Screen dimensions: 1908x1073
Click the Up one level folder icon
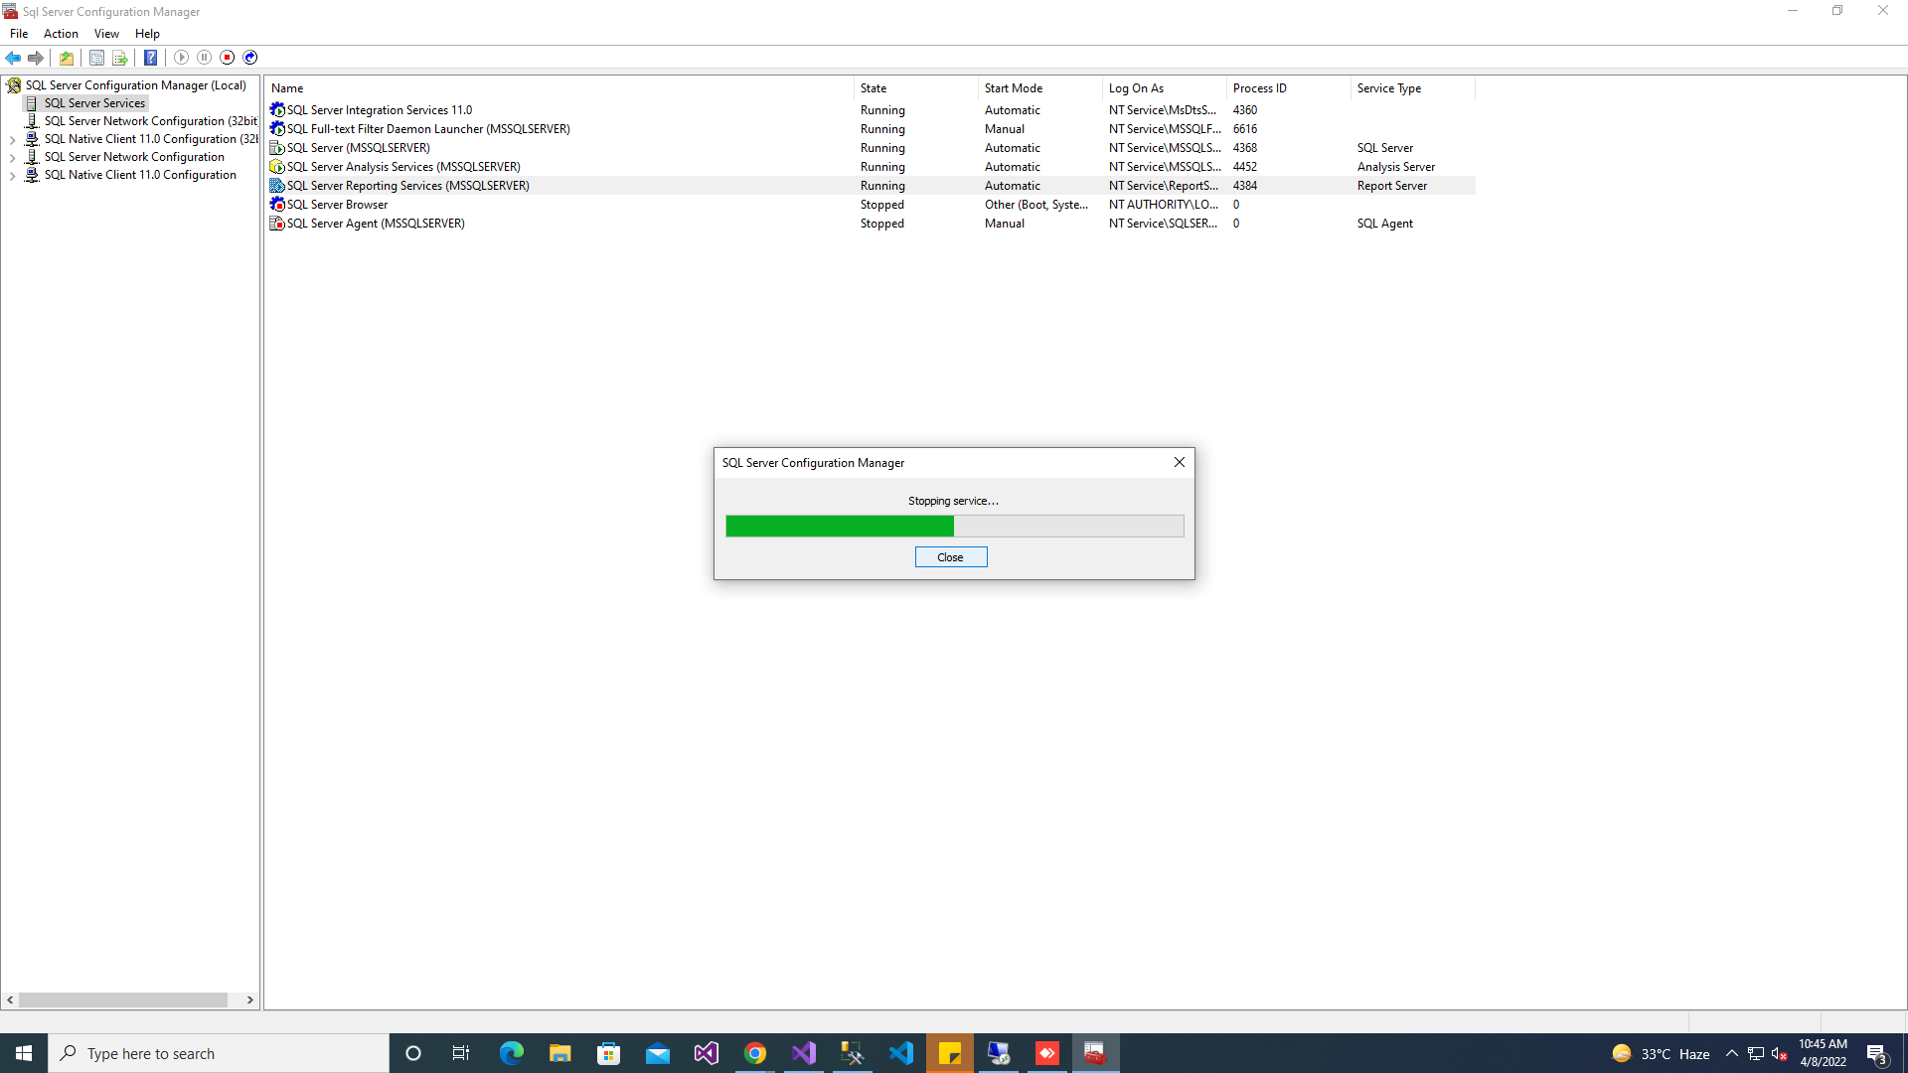click(67, 58)
